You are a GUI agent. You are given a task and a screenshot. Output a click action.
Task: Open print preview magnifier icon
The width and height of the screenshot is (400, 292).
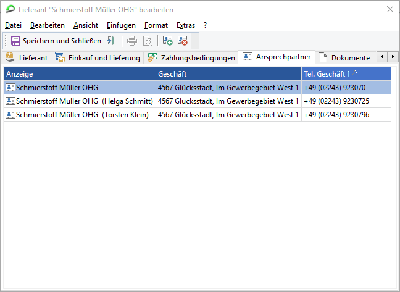(147, 41)
